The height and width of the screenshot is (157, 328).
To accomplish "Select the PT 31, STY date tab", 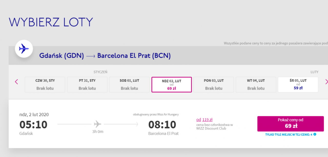I will 87,85.
